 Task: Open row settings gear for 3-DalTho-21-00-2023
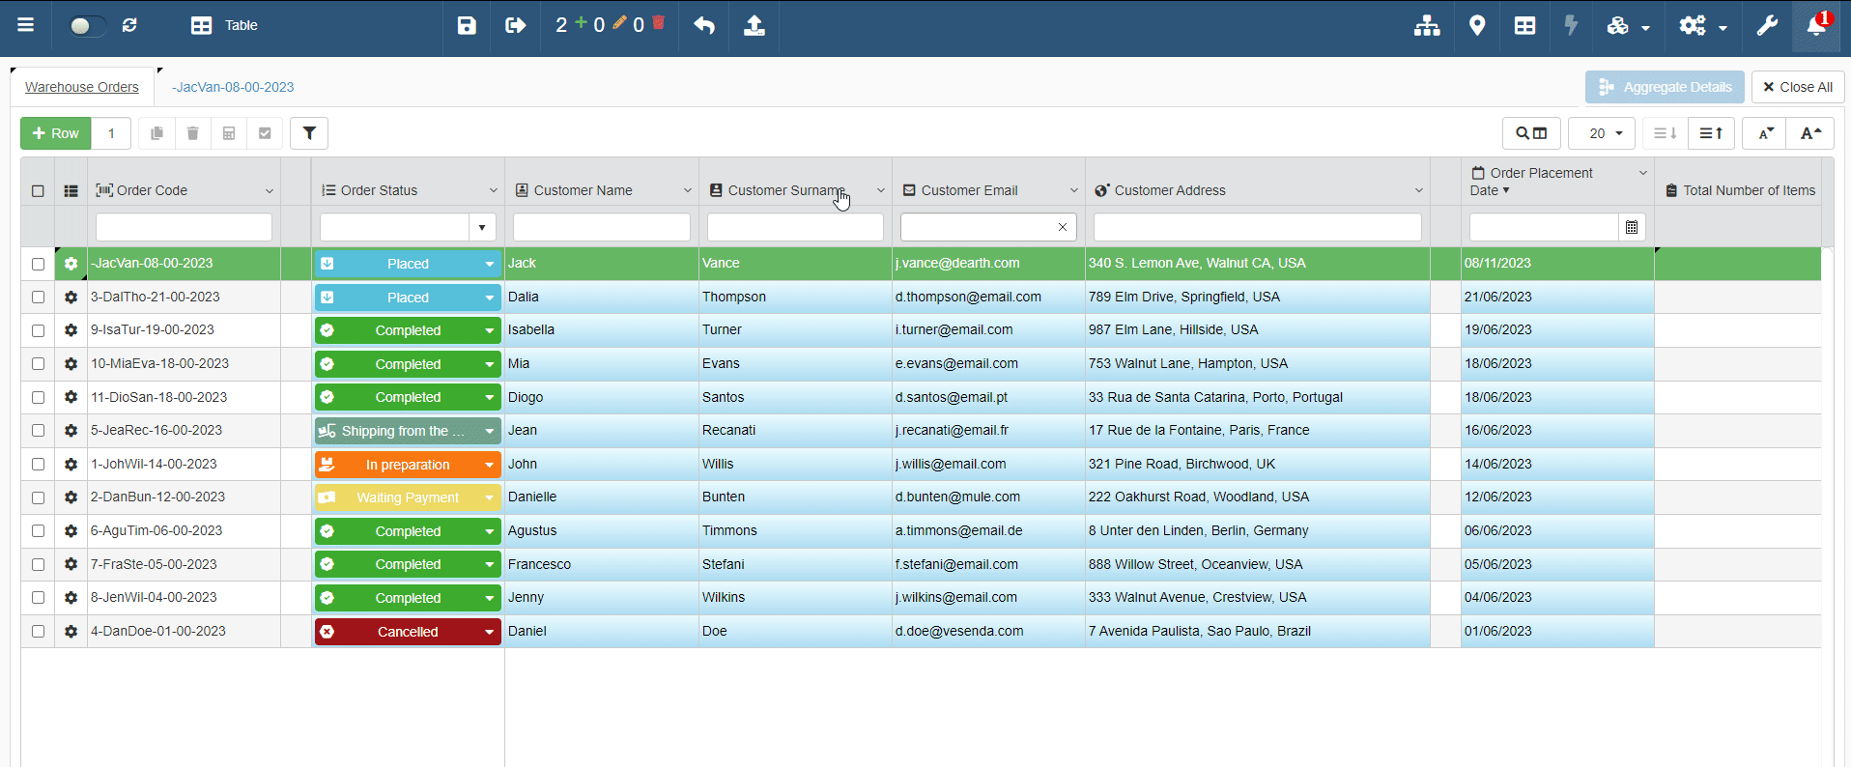point(71,298)
